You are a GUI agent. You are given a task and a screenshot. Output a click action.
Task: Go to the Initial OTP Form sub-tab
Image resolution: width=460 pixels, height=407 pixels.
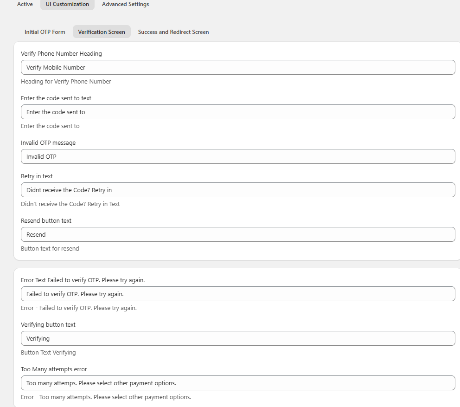click(45, 32)
